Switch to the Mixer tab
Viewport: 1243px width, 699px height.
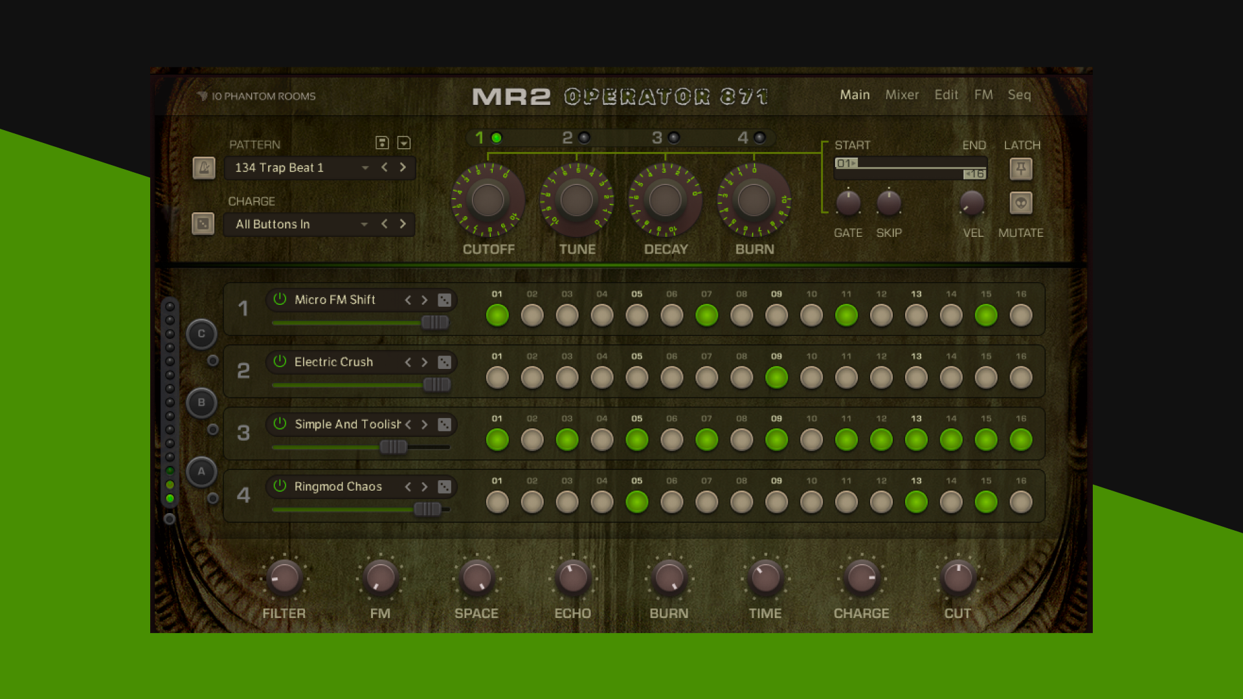[x=902, y=95]
